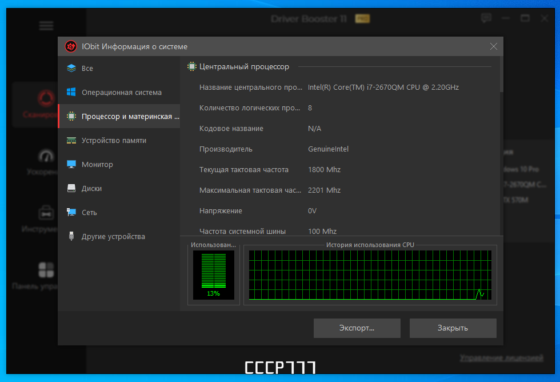
Task: Click the scan icon in Driver Booster sidebar
Action: pos(46,98)
